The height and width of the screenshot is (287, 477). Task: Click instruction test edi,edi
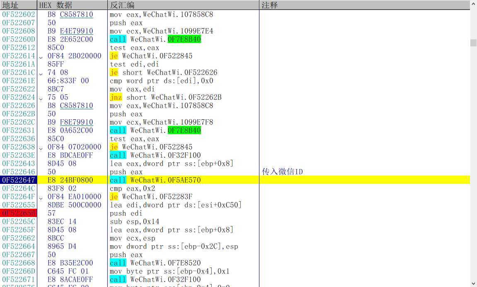(134, 64)
